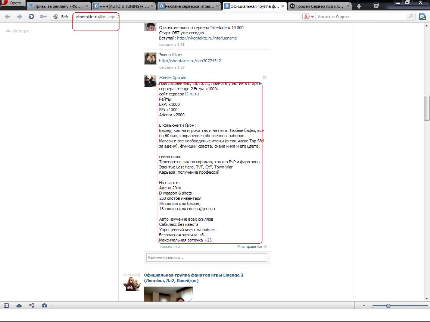Adjust the zoom slider in the status bar
Viewport: 430px width, 322px height.
click(388, 306)
